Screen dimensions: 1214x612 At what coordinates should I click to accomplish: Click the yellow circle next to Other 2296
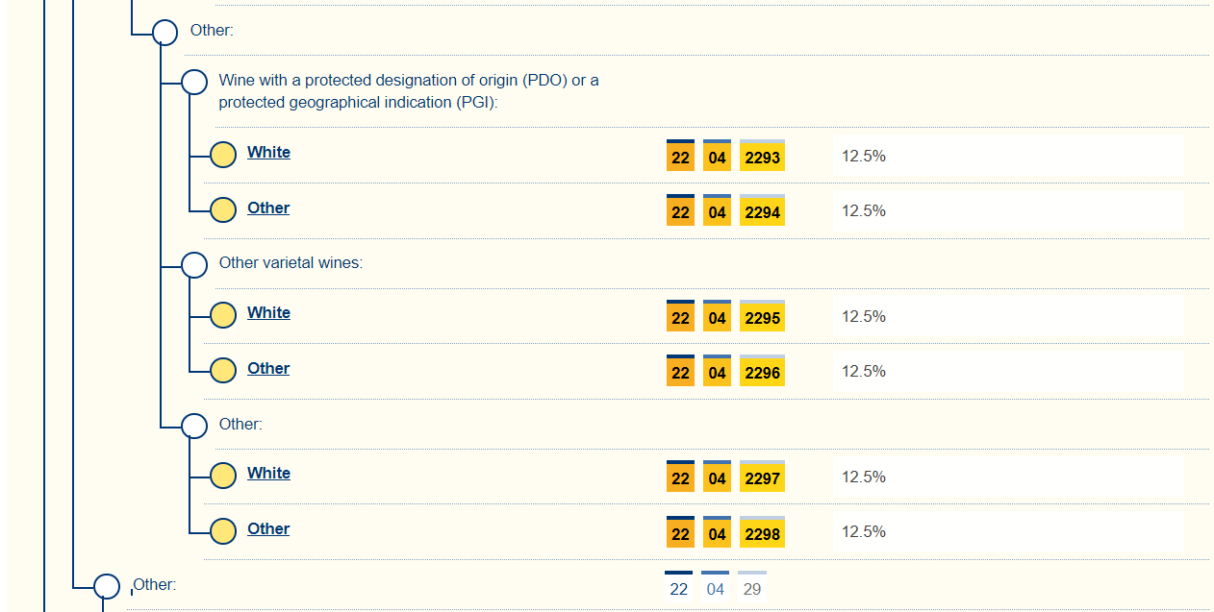(x=223, y=370)
